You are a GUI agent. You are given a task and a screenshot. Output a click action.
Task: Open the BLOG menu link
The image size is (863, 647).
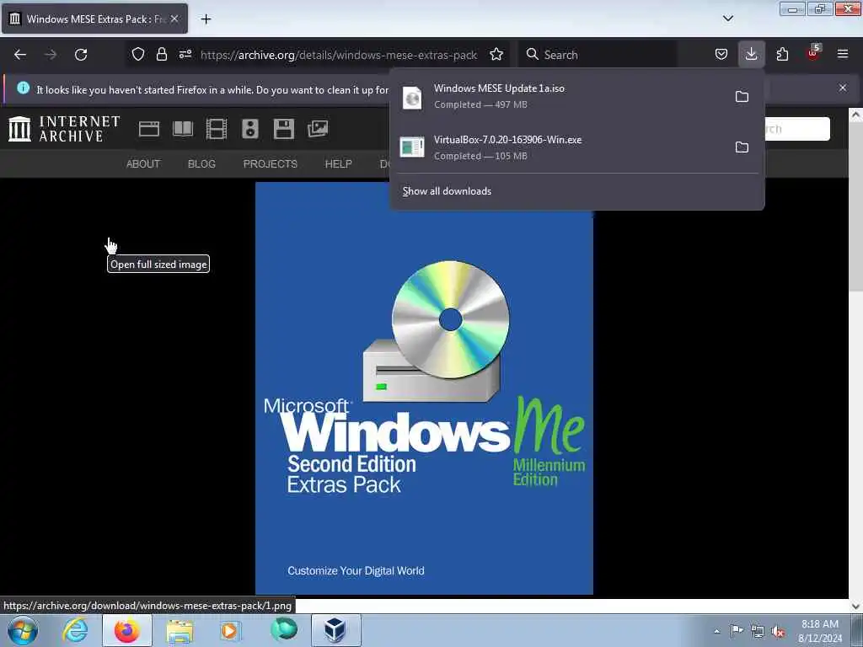click(201, 164)
